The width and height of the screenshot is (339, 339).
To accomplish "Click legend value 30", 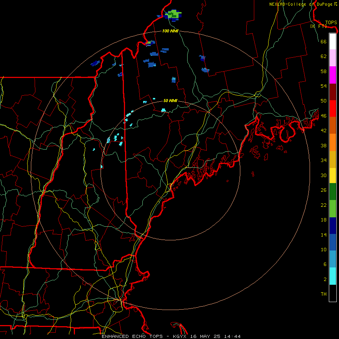I will [324, 175].
